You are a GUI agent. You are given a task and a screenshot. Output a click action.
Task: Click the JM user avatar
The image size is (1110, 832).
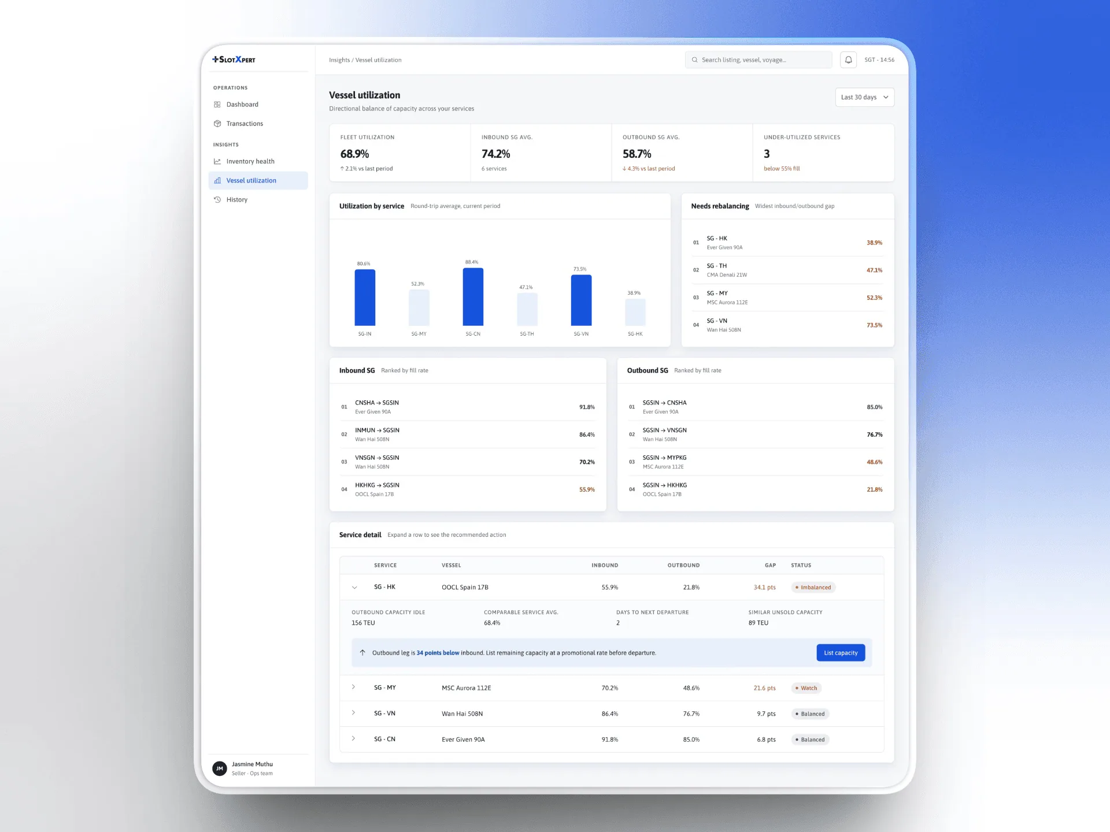220,768
